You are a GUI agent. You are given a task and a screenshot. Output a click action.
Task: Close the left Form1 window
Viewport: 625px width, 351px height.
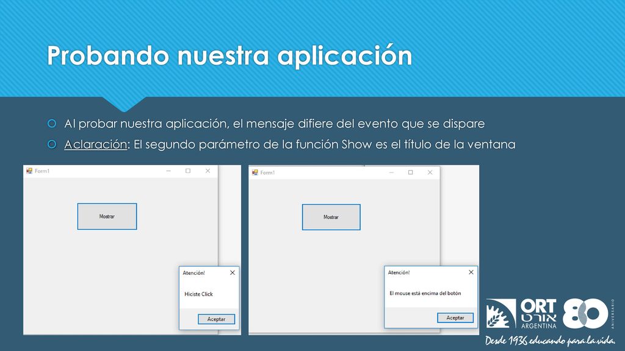point(208,171)
